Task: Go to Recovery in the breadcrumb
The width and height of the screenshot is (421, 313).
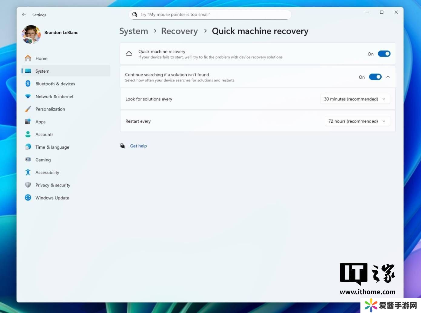Action: click(179, 31)
